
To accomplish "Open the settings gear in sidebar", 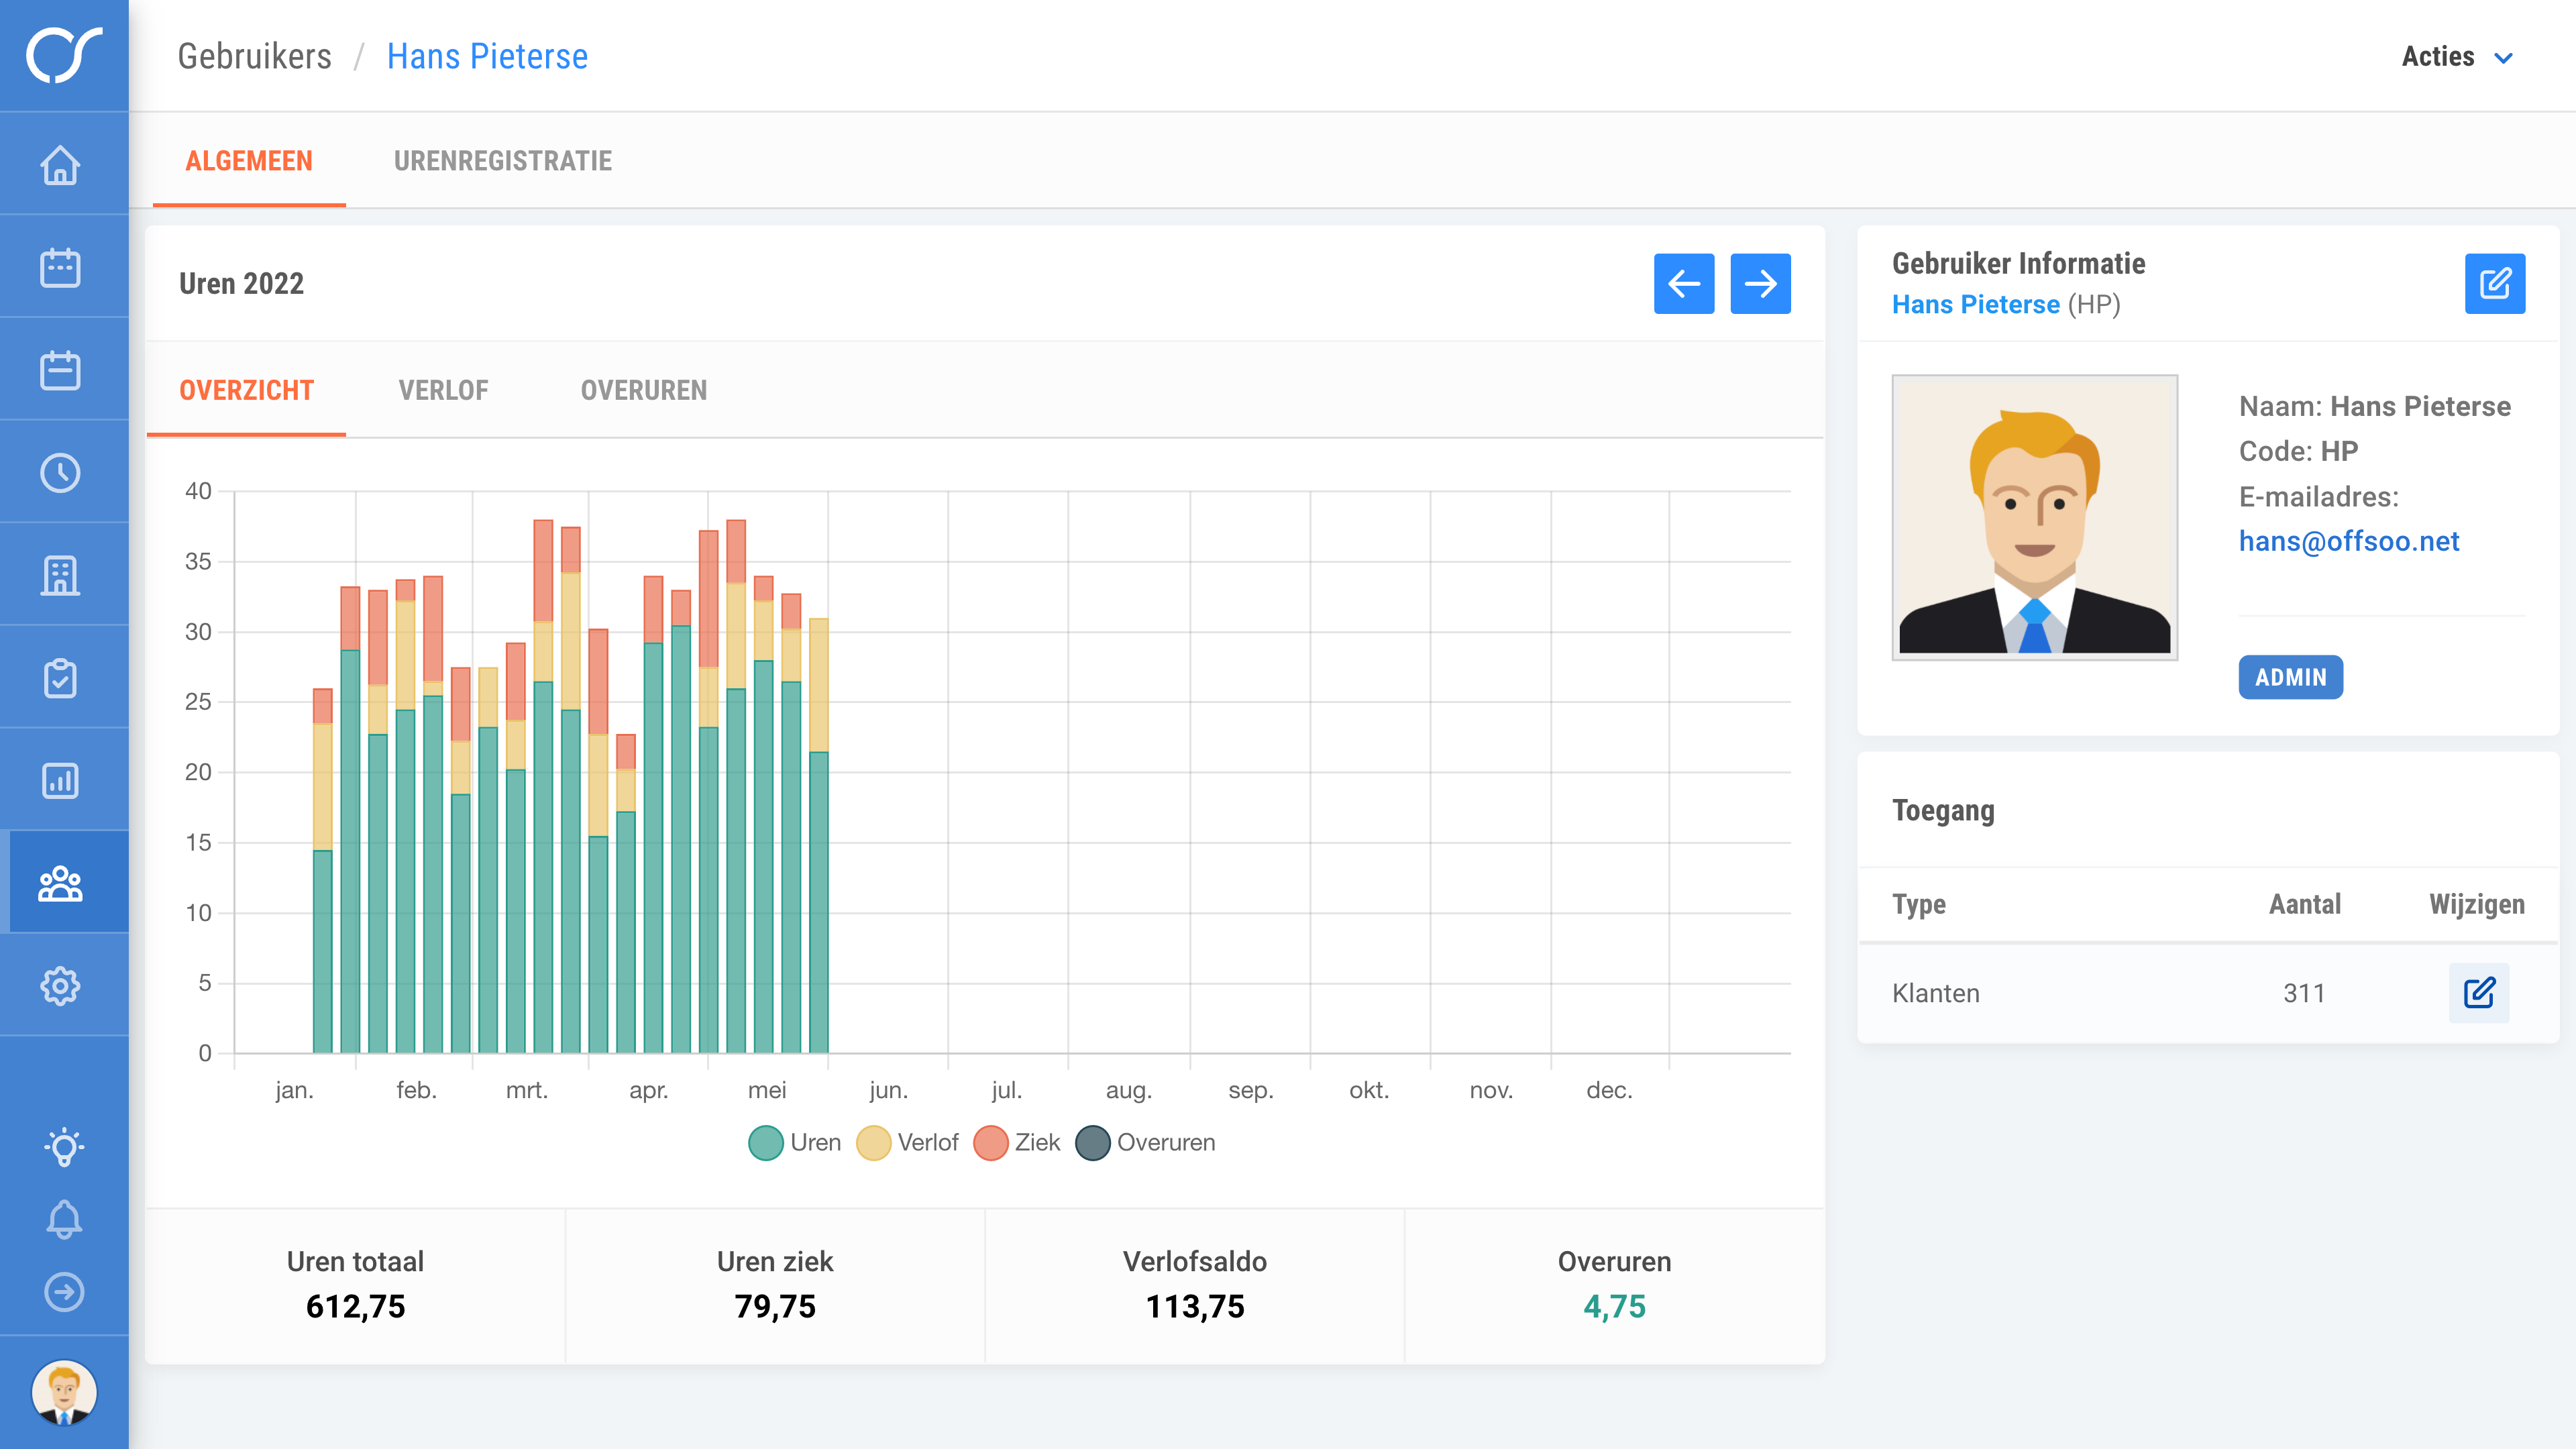I will (x=61, y=986).
